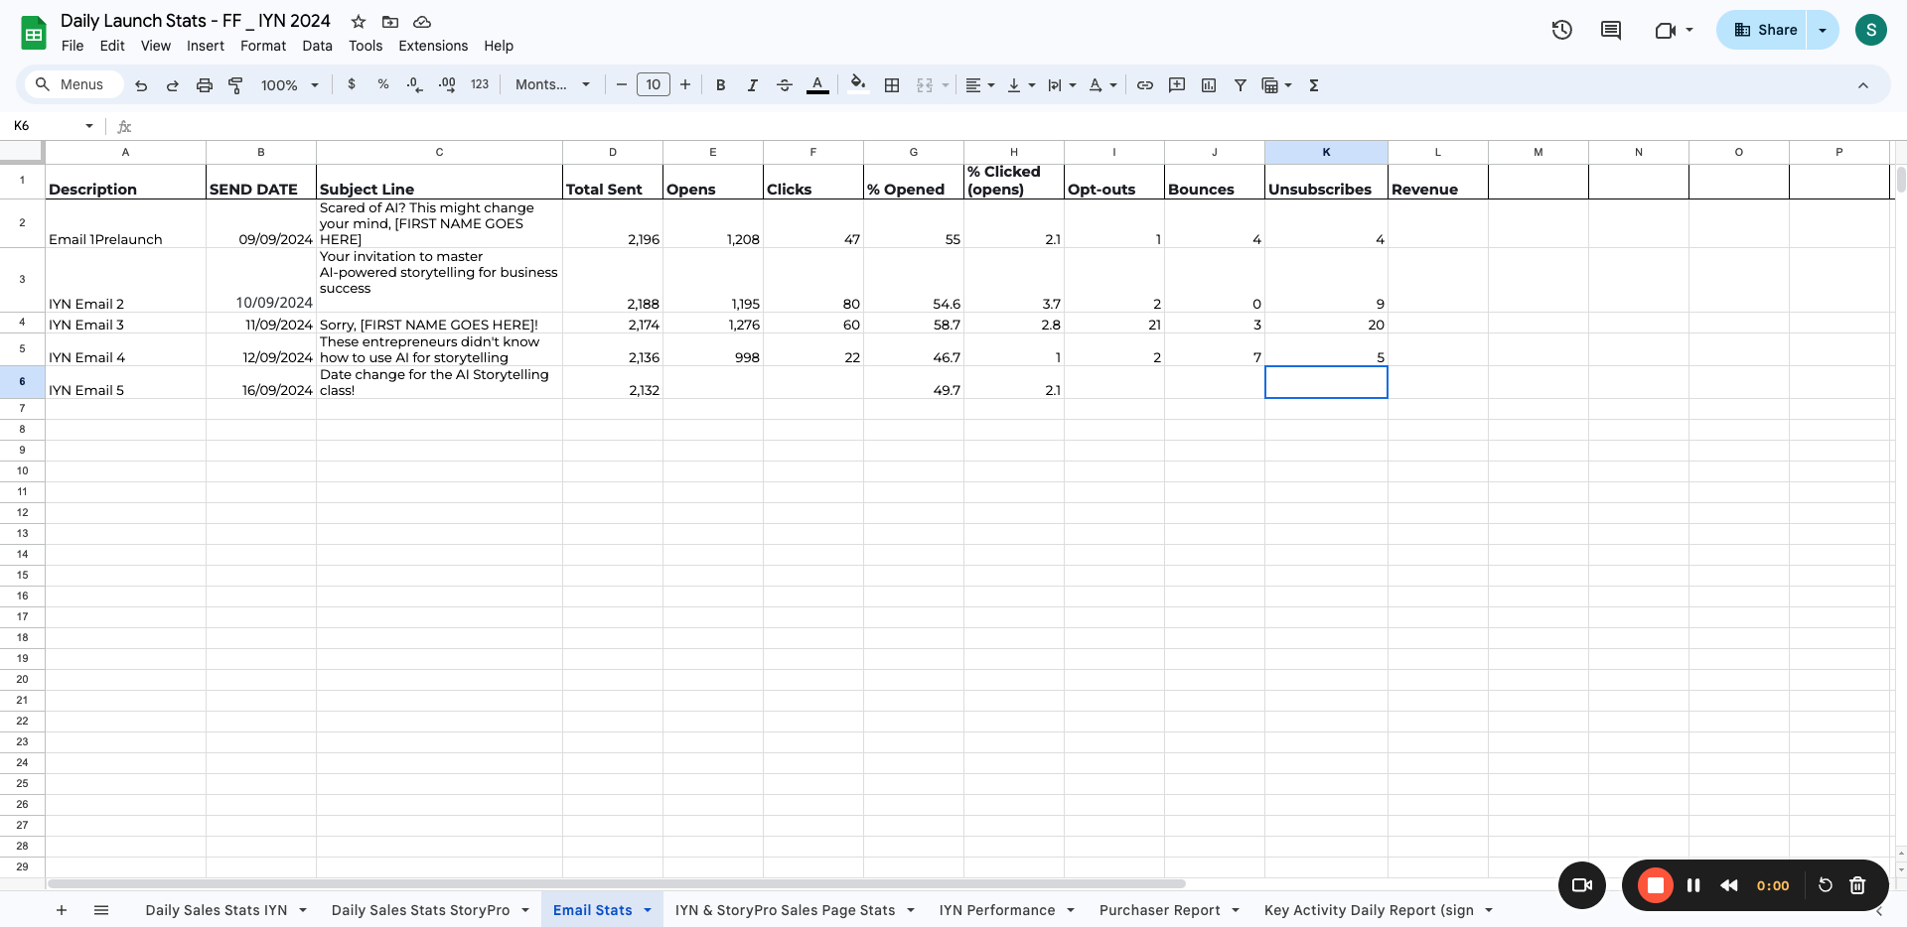
Task: Click the print icon
Action: (205, 85)
